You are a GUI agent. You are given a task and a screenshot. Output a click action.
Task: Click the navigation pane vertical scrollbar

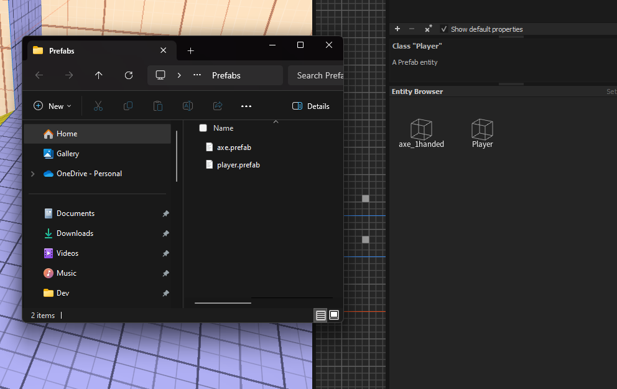click(x=177, y=156)
